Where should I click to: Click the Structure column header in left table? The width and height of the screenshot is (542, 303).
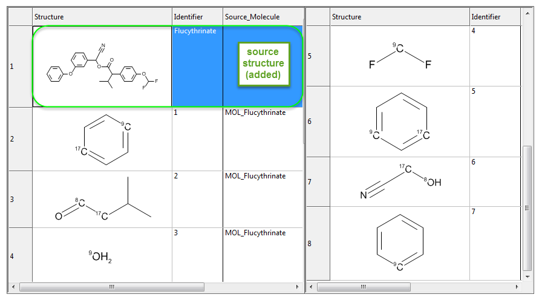[x=102, y=16]
